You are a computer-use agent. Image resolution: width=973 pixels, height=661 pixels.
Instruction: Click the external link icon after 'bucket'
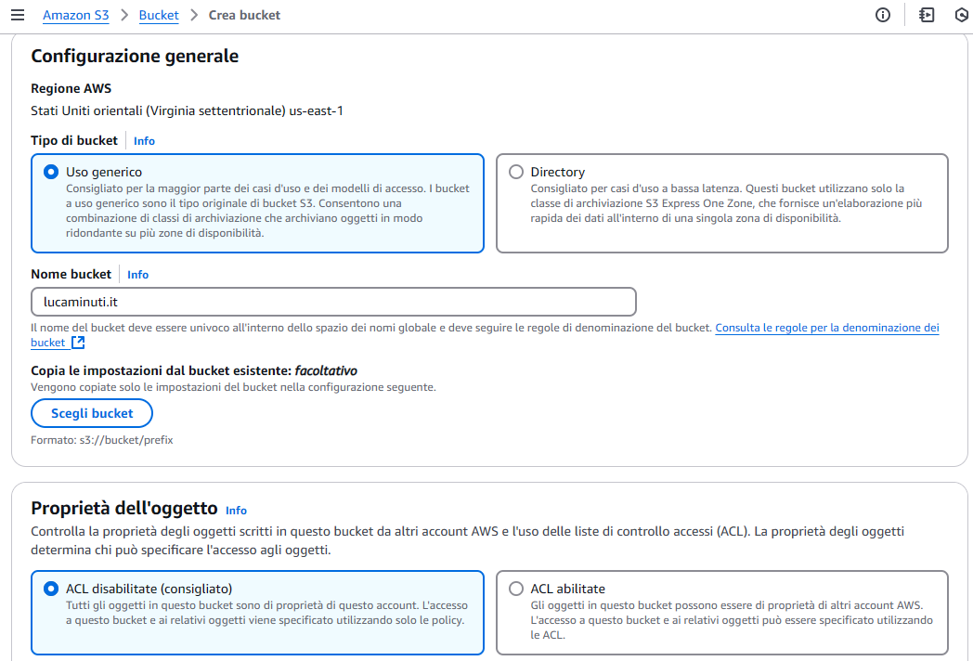pos(78,343)
